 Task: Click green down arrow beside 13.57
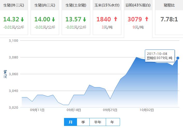85,20
